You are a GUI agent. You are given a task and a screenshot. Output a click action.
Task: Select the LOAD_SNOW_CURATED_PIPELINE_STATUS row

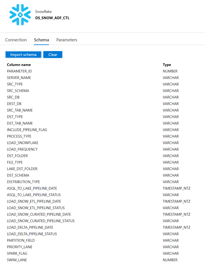(41, 221)
